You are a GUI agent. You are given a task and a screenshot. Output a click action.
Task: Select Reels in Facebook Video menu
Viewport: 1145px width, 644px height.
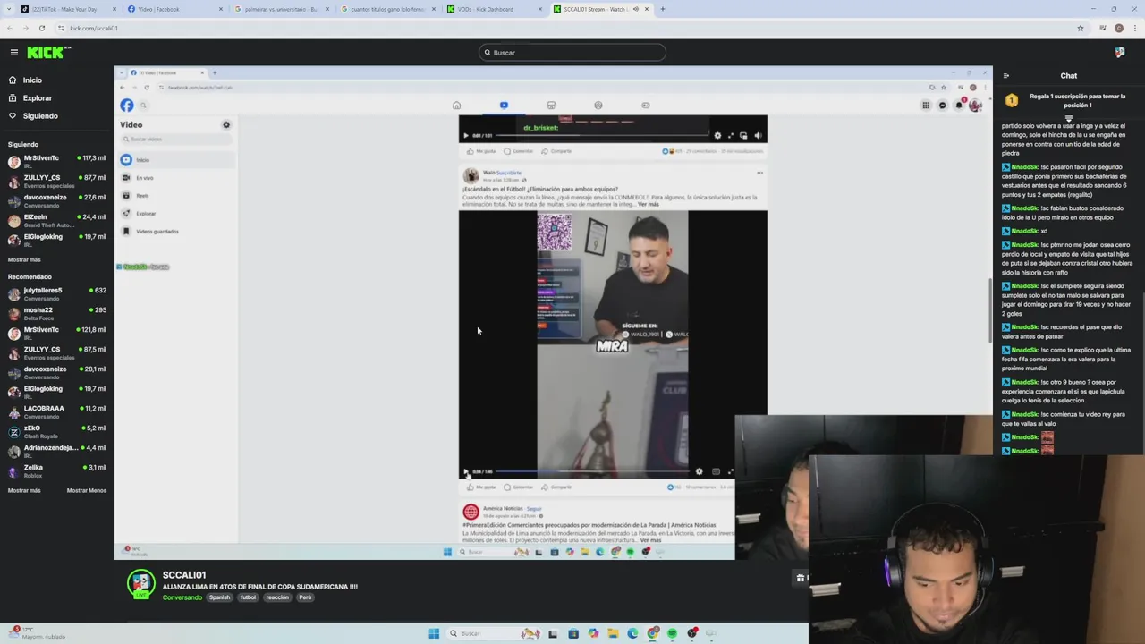(x=178, y=196)
